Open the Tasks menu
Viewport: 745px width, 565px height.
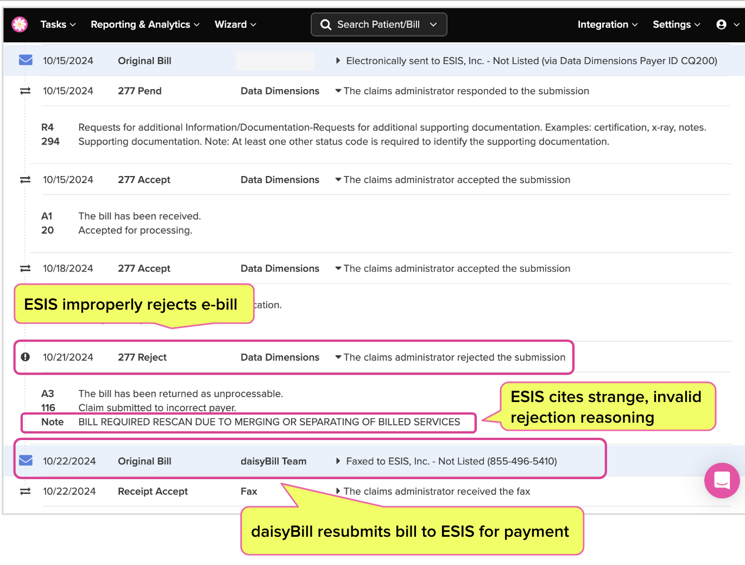[x=58, y=24]
